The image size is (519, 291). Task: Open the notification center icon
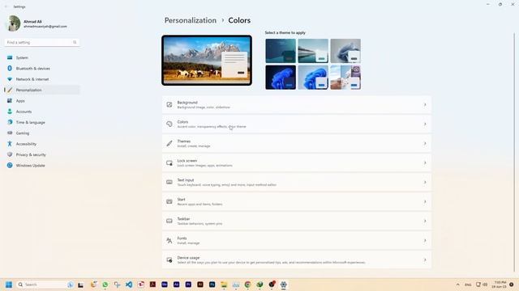click(x=512, y=285)
